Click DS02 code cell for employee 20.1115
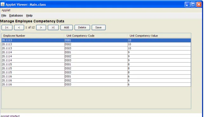The width and height of the screenshot is (205, 117). click(x=96, y=68)
